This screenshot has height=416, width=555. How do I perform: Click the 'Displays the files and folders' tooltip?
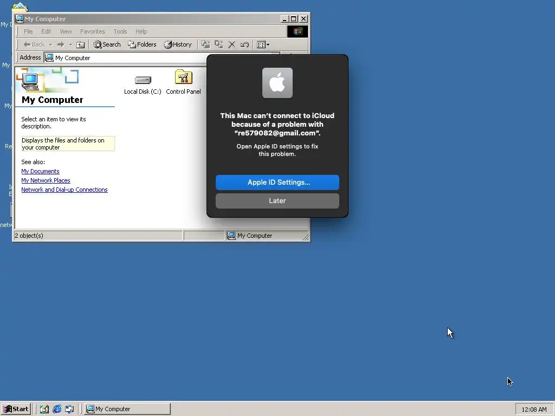(68, 144)
